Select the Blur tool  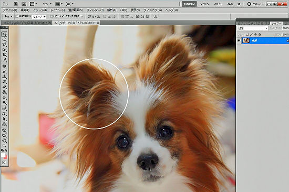tap(4, 97)
